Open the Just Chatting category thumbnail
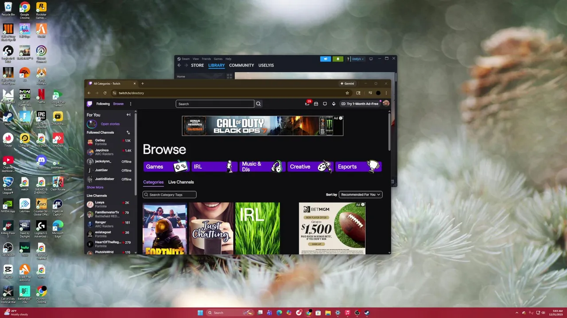Image resolution: width=567 pixels, height=318 pixels. (211, 228)
